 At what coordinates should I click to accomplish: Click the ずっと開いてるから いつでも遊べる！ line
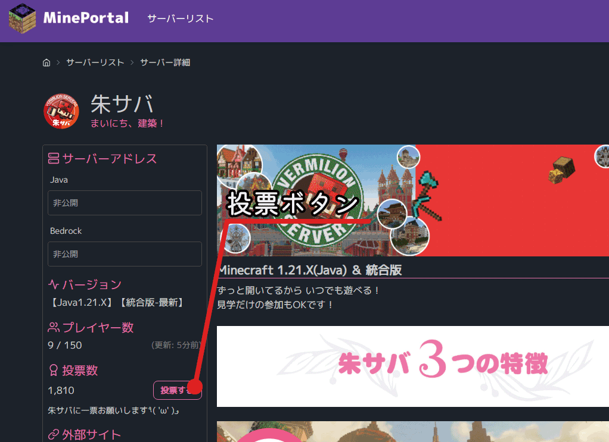coord(299,290)
